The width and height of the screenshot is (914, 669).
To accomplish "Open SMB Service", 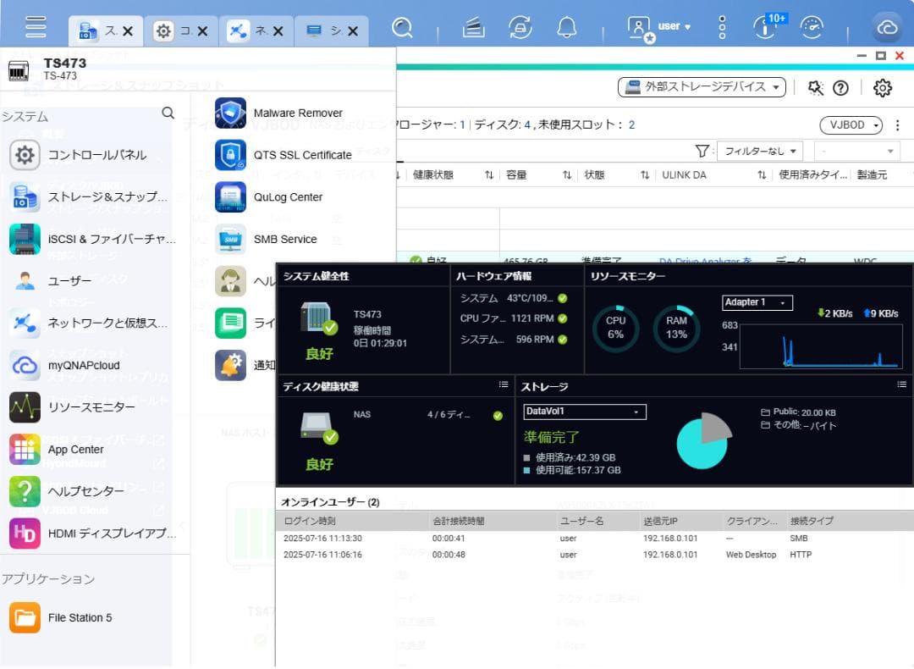I will [x=277, y=239].
